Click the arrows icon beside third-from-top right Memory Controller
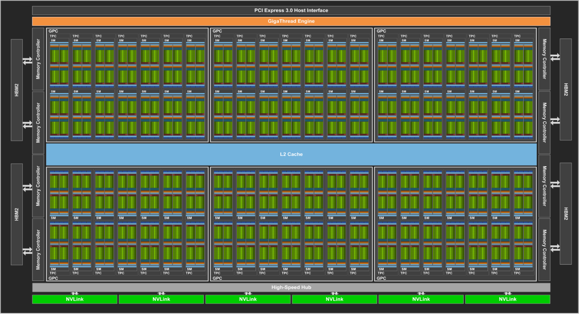The width and height of the screenshot is (579, 314). click(555, 185)
